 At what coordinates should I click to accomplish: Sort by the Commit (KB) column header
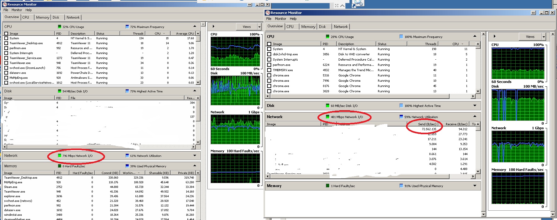coord(110,173)
